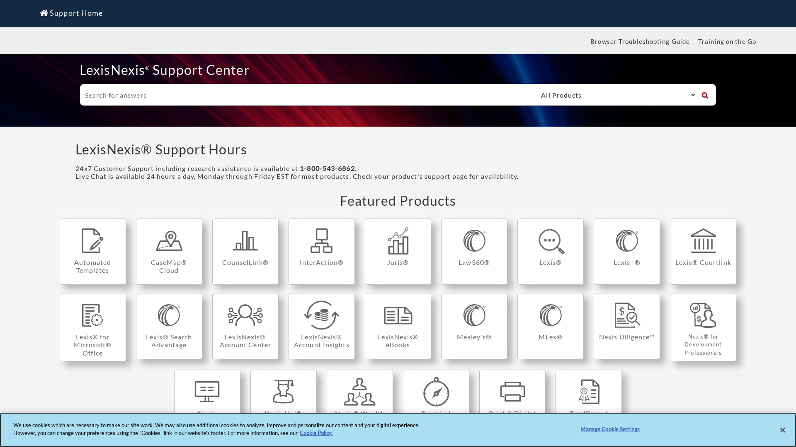The image size is (796, 447).
Task: Click Manage Cookie Settings
Action: 610,429
